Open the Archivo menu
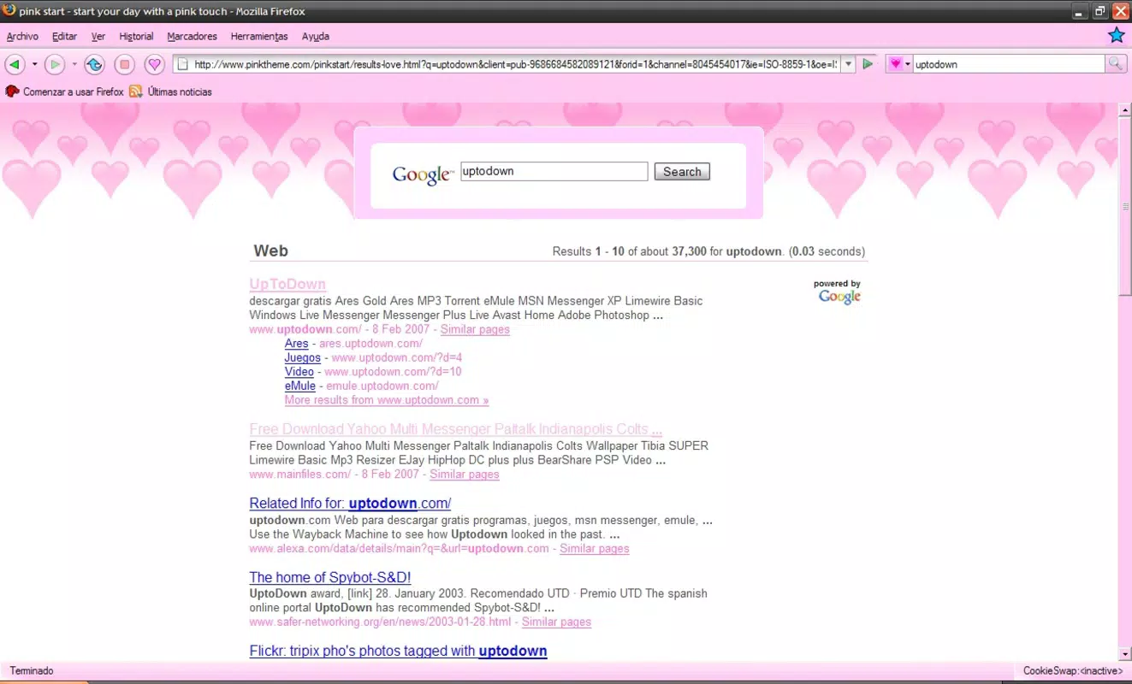The height and width of the screenshot is (684, 1132). click(22, 36)
